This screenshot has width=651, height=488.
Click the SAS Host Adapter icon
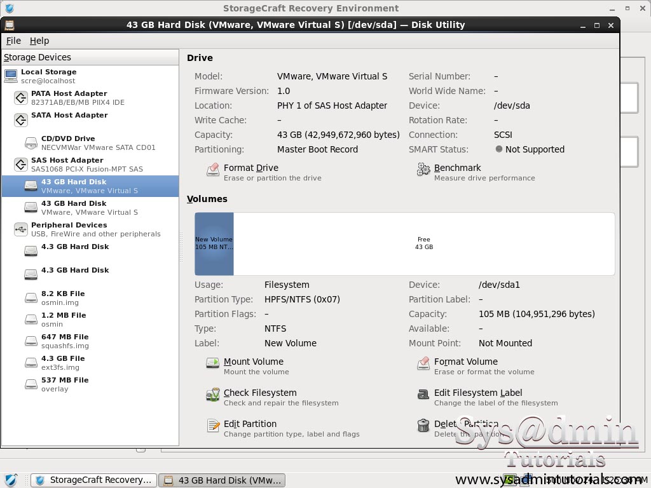click(x=21, y=165)
